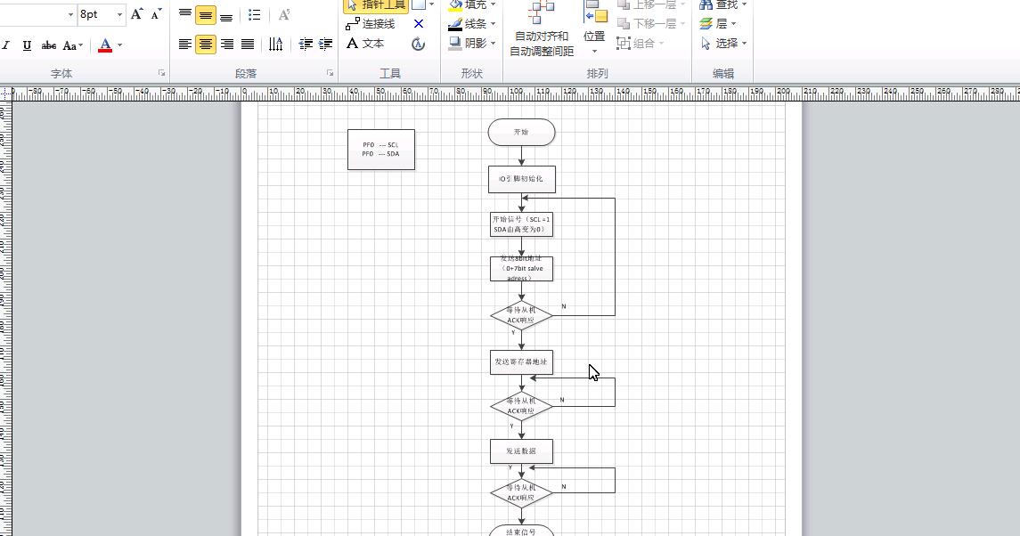Viewport: 1020px width, 536px height.
Task: Open the text direction tool
Action: 276,45
